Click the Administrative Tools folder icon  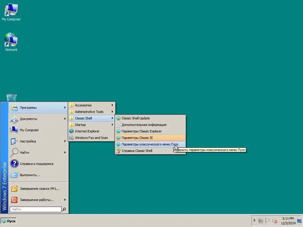coord(72,112)
